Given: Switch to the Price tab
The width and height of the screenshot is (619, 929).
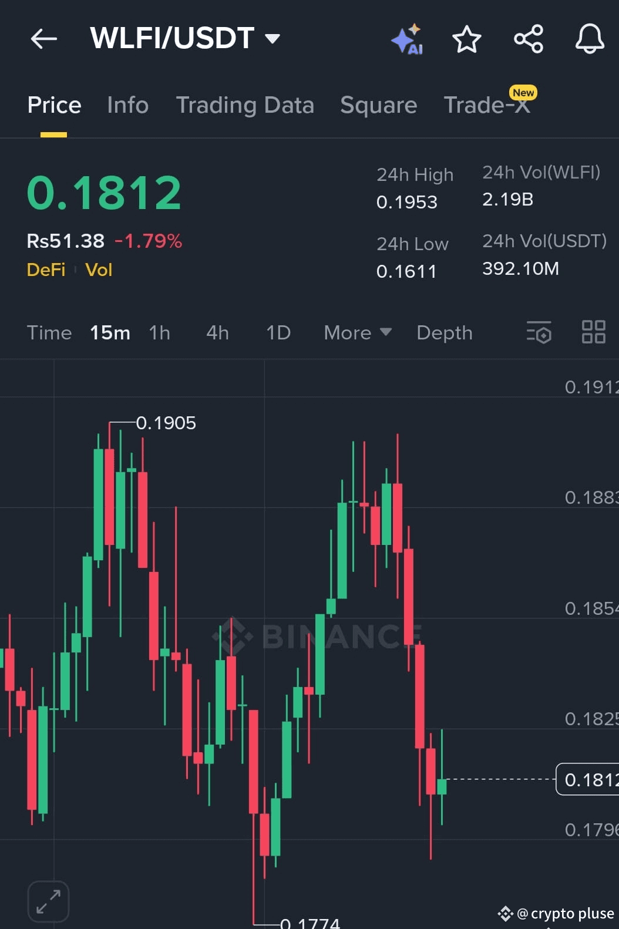Looking at the screenshot, I should click(x=54, y=105).
